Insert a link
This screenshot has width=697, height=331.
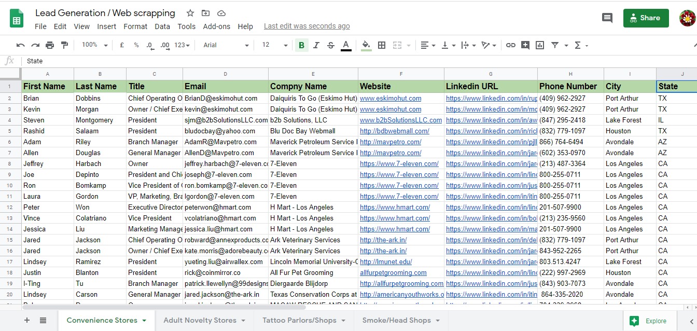[x=511, y=45]
